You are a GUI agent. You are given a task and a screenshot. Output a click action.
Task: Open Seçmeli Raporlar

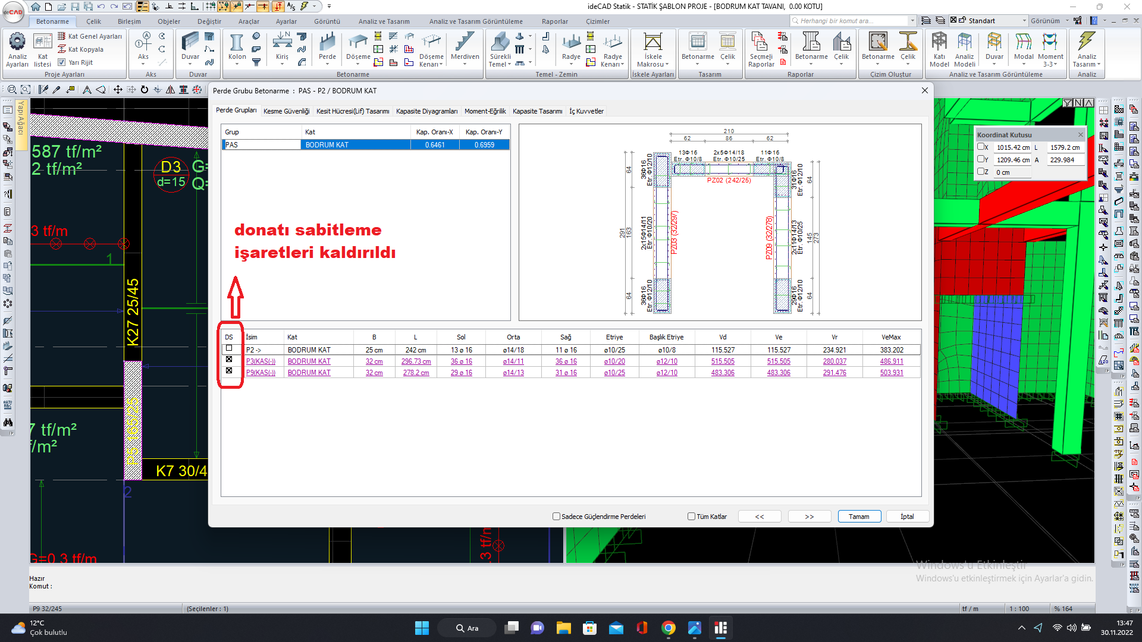tap(761, 49)
